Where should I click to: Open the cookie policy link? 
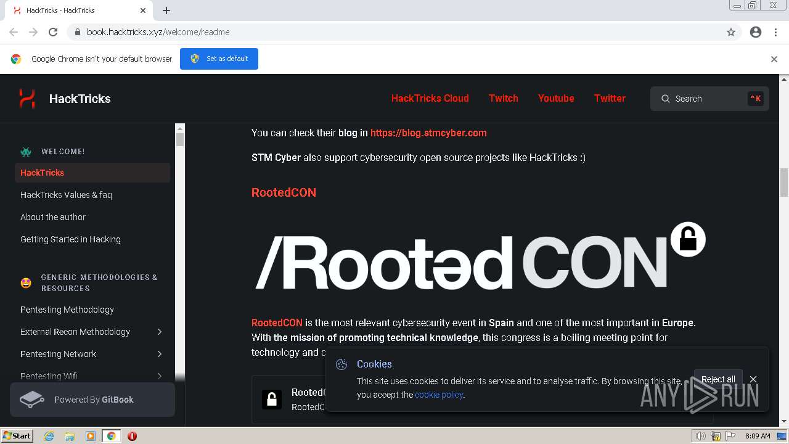[438, 395]
